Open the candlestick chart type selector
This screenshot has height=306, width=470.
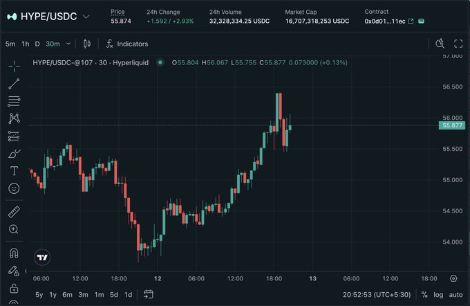coord(87,44)
